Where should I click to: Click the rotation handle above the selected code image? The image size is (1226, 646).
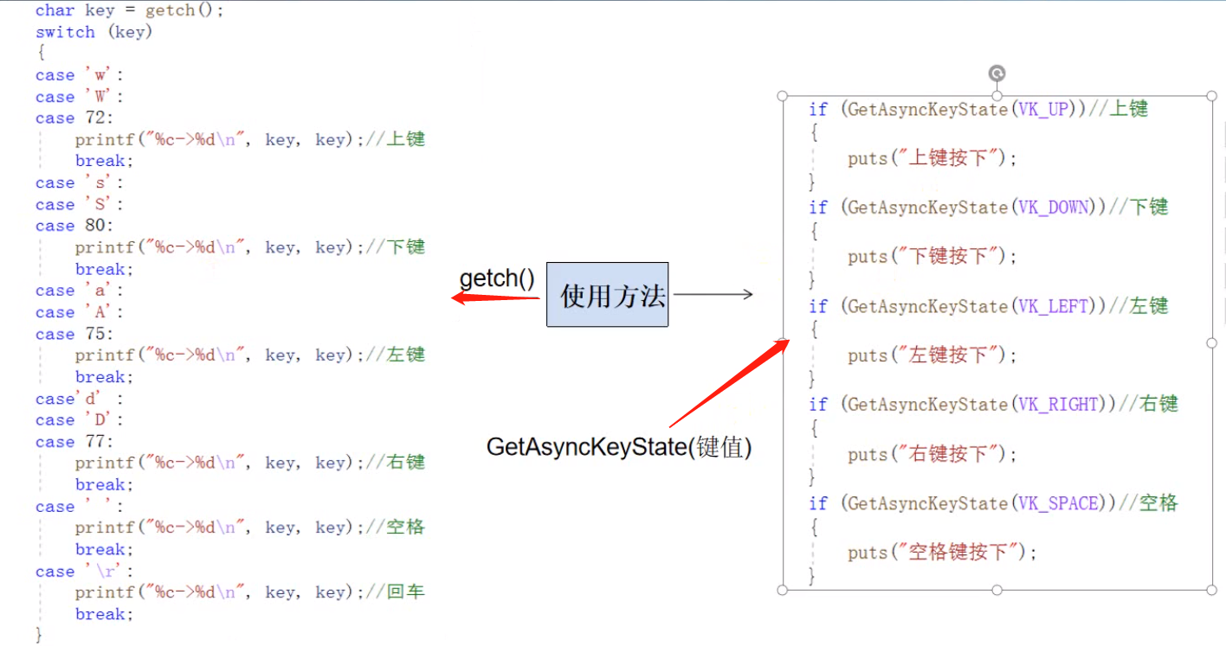click(997, 74)
